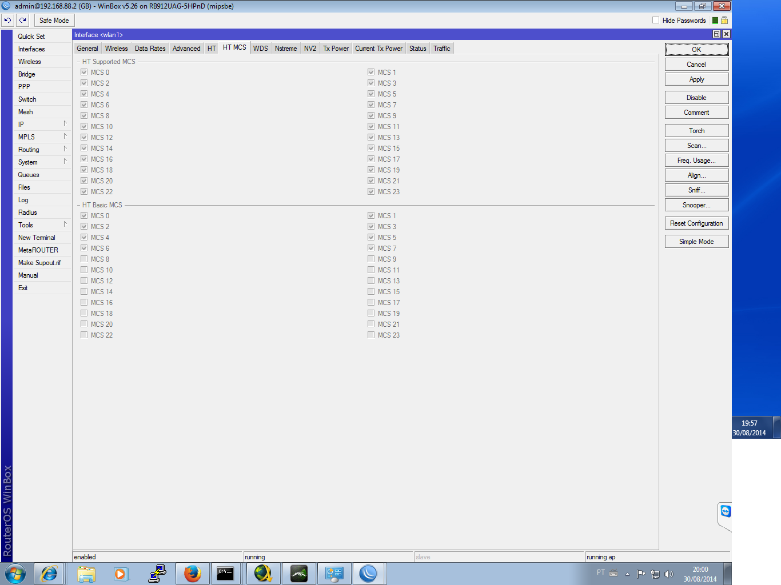Open the TeamViewer side panel tab
Screen dimensions: 781x585
(x=726, y=511)
